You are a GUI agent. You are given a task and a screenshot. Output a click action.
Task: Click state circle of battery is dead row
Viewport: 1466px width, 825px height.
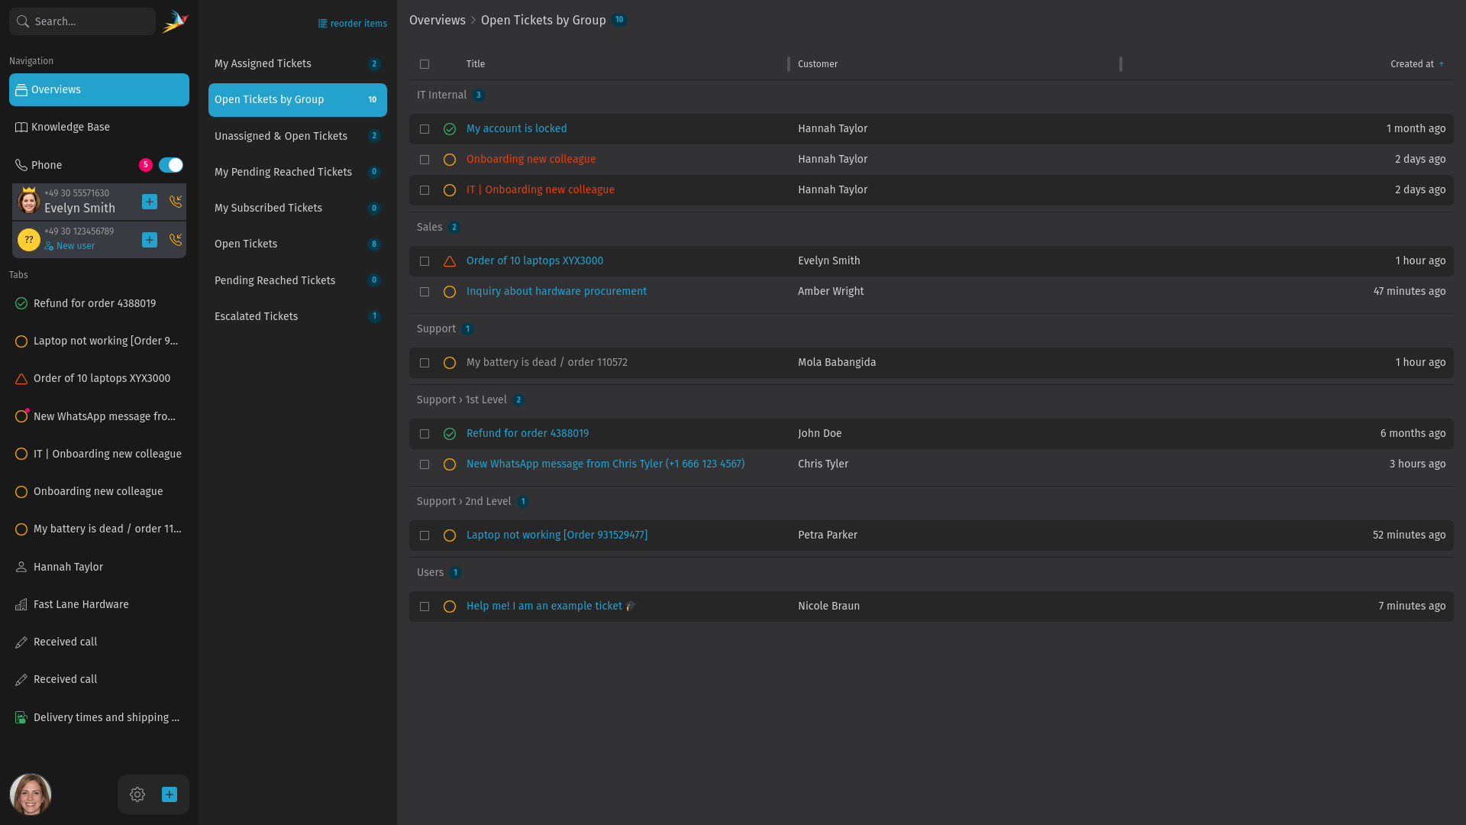pos(450,363)
